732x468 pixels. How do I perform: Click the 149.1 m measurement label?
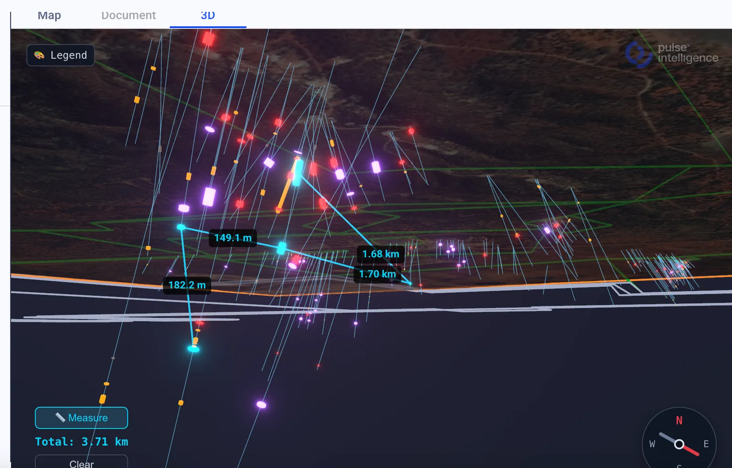[233, 238]
